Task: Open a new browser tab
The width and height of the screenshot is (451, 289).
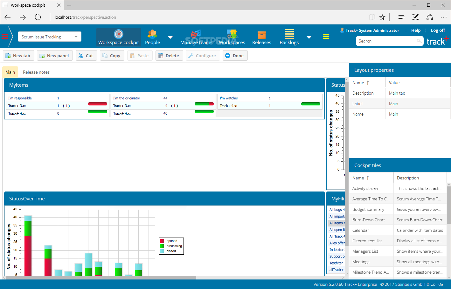Action: [x=69, y=5]
